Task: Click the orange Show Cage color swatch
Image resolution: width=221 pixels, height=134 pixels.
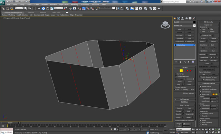Action: pos(213,94)
